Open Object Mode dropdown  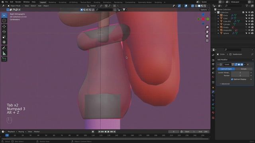point(15,6)
